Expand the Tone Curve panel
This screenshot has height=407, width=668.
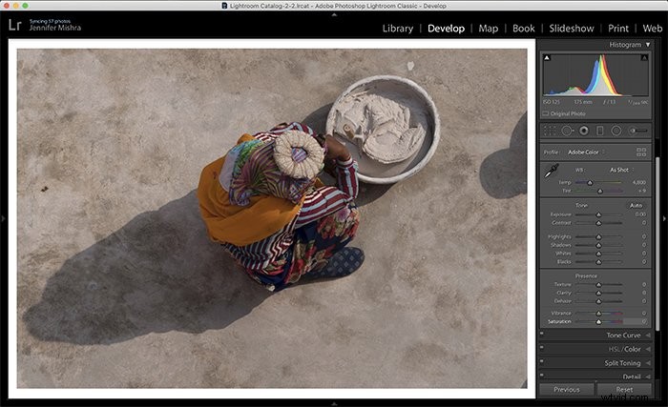point(648,336)
